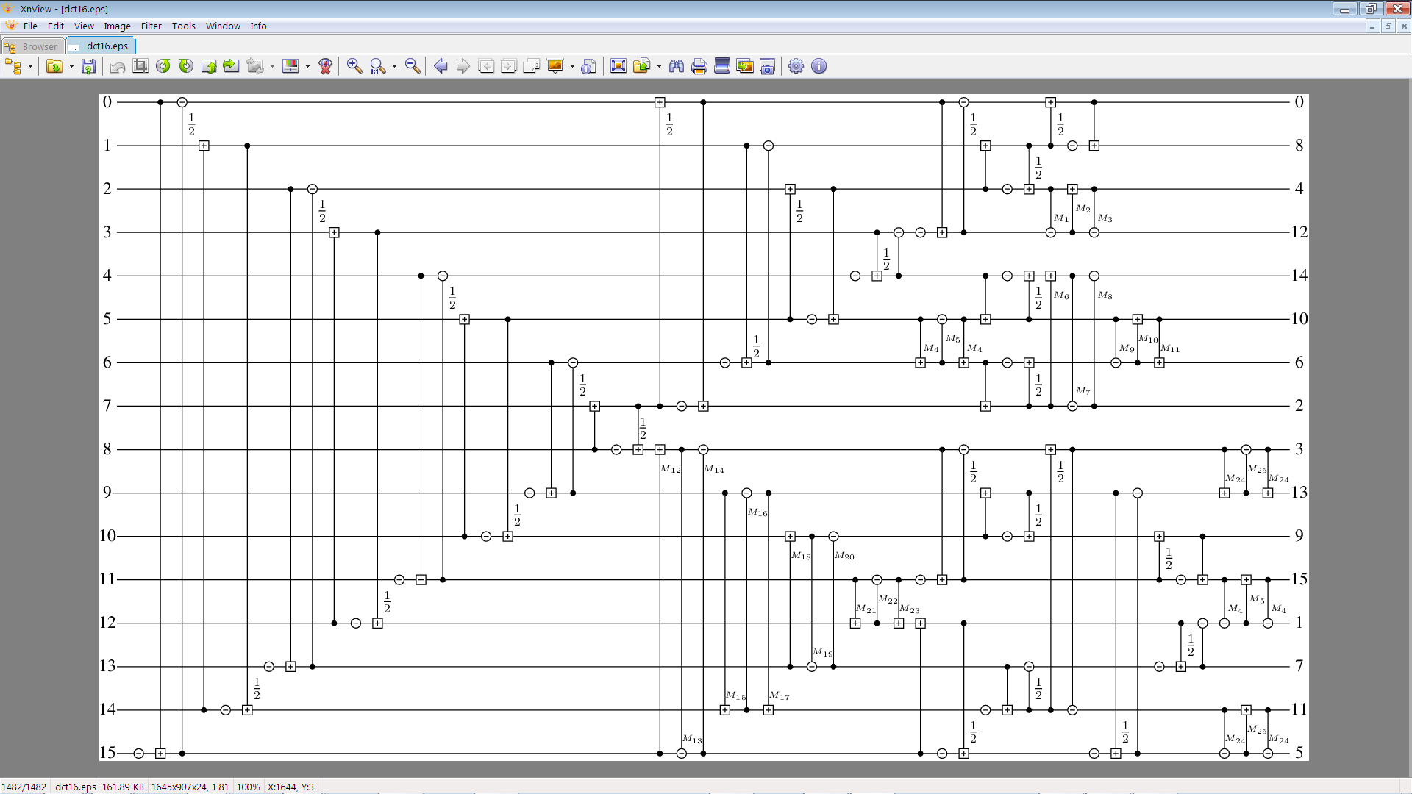This screenshot has width=1412, height=794.
Task: Open the Options gear icon
Action: (x=796, y=67)
